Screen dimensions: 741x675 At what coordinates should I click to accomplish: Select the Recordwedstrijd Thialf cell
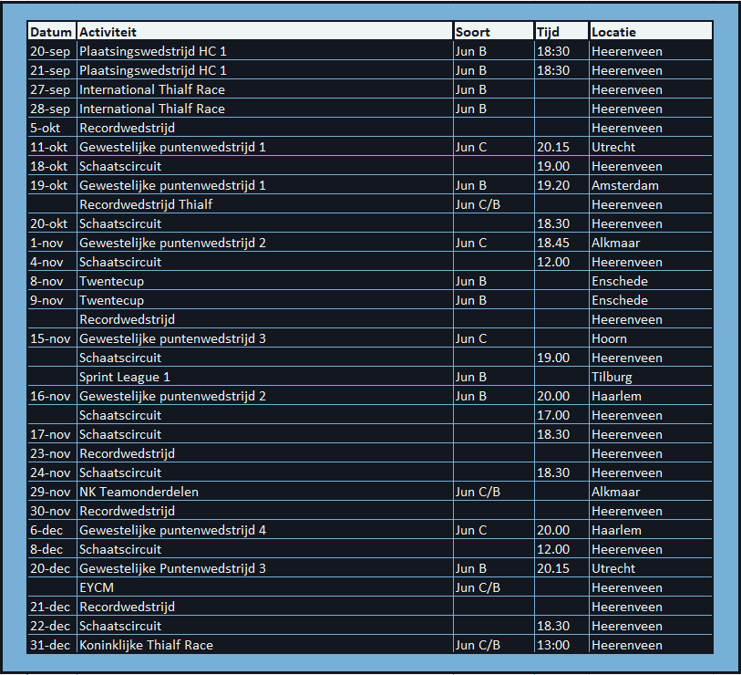tap(146, 204)
